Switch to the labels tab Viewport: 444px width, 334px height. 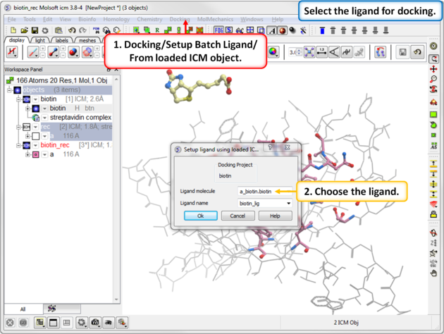62,41
